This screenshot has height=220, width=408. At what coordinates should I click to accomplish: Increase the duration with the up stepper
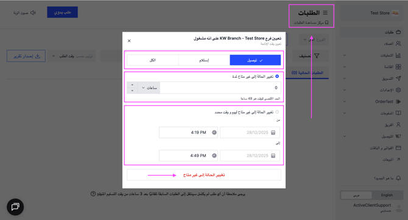click(x=132, y=85)
